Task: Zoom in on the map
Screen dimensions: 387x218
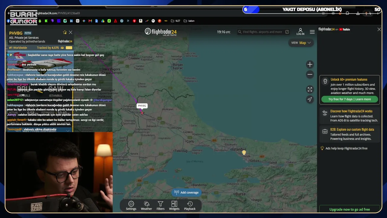Action: [x=310, y=64]
